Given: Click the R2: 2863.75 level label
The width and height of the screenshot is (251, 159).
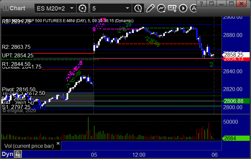Looking at the screenshot, I should click(x=16, y=47).
